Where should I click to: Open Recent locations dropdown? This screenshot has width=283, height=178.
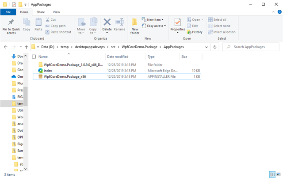(21, 47)
